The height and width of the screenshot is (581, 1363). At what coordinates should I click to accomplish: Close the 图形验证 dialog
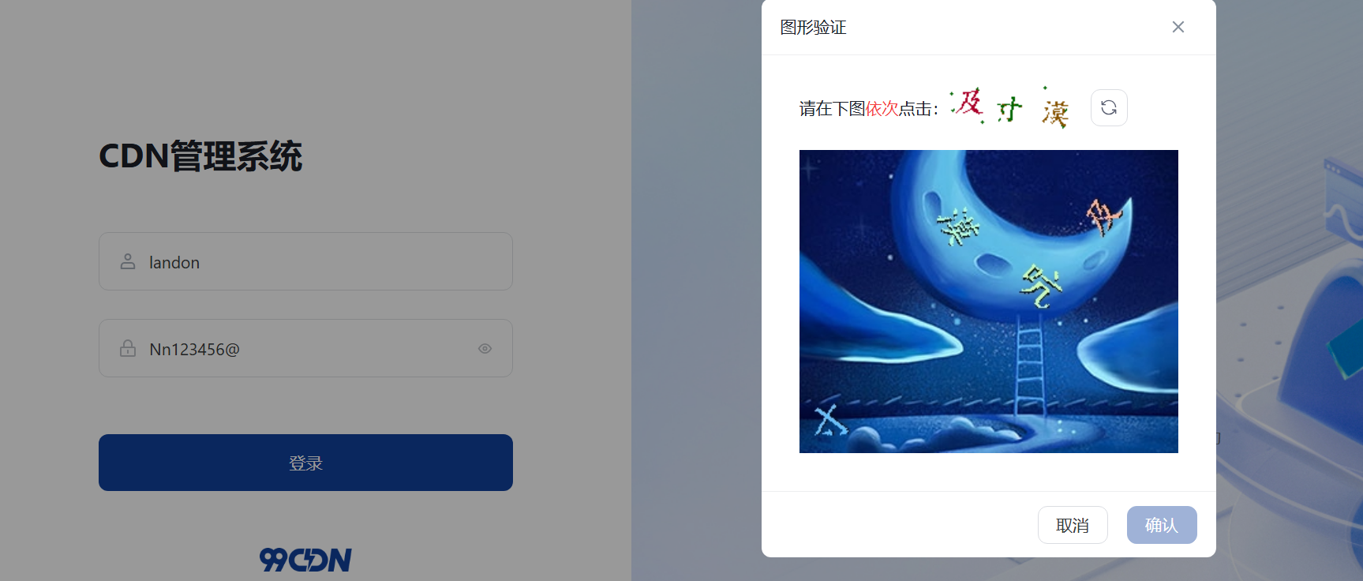tap(1178, 27)
